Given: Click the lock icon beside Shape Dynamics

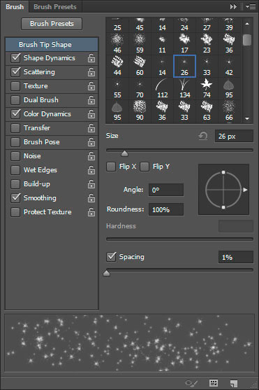Looking at the screenshot, I should (91, 58).
